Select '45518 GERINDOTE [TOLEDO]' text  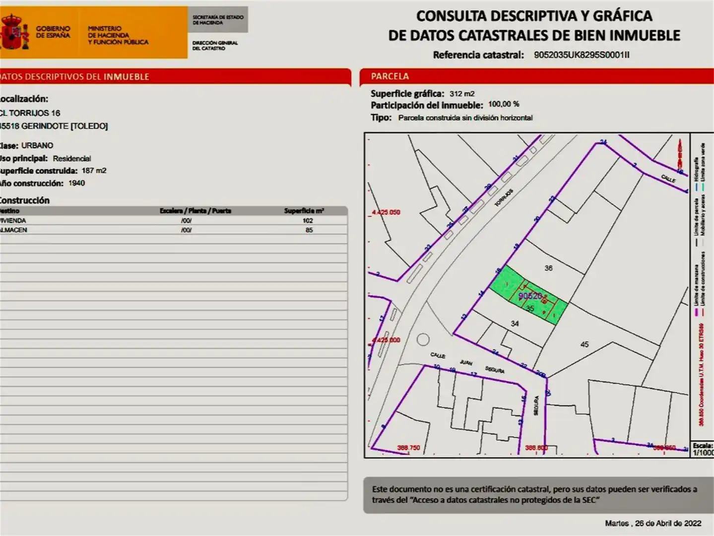click(x=54, y=126)
